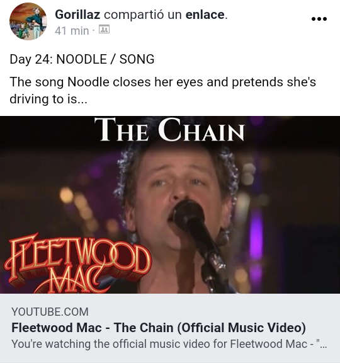Open the video thumbnail of the singer
The height and width of the screenshot is (363, 340).
170,205
